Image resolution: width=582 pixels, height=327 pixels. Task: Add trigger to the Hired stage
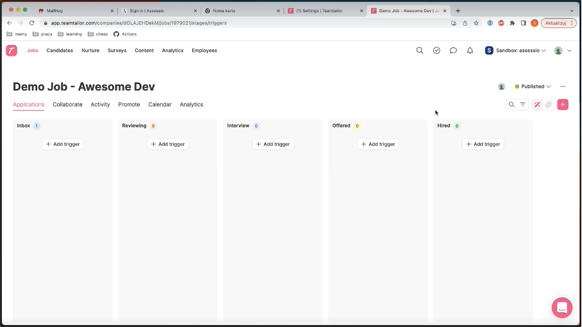pyautogui.click(x=483, y=144)
